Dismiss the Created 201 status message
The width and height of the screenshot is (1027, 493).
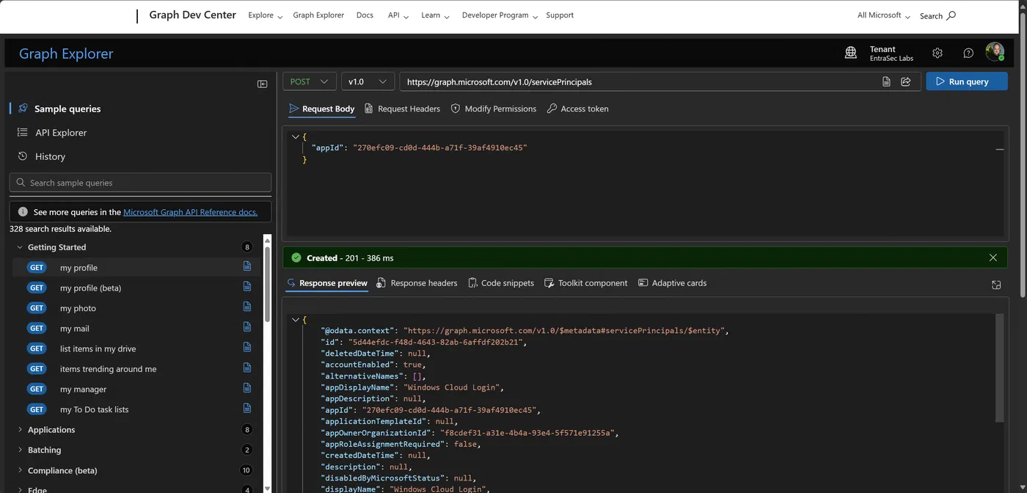click(993, 258)
